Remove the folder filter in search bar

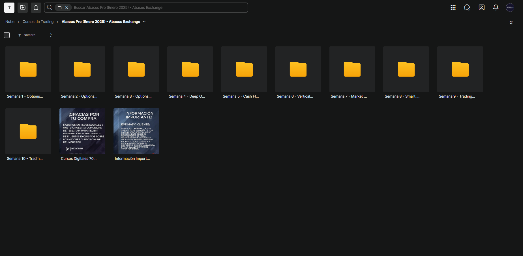[x=67, y=8]
